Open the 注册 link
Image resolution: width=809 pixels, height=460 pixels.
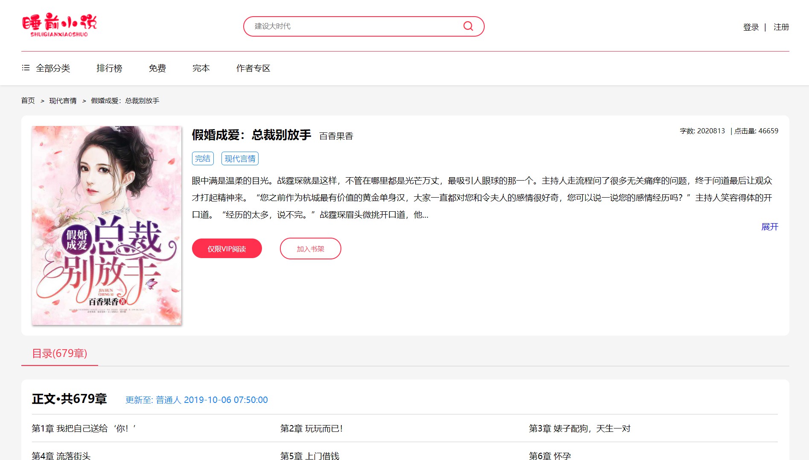tap(781, 27)
